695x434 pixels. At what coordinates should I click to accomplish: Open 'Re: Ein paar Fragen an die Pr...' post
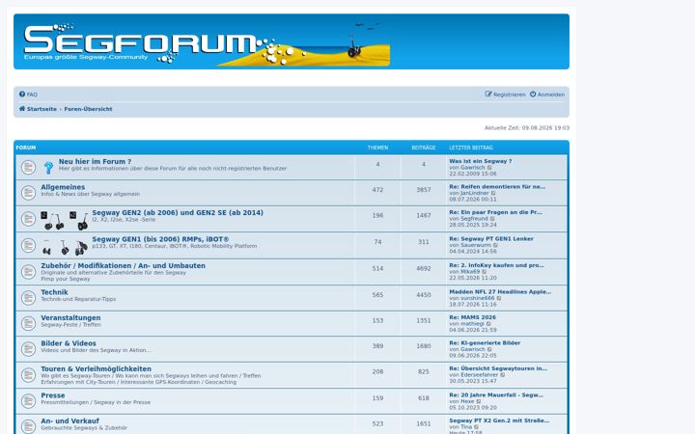[x=495, y=212]
